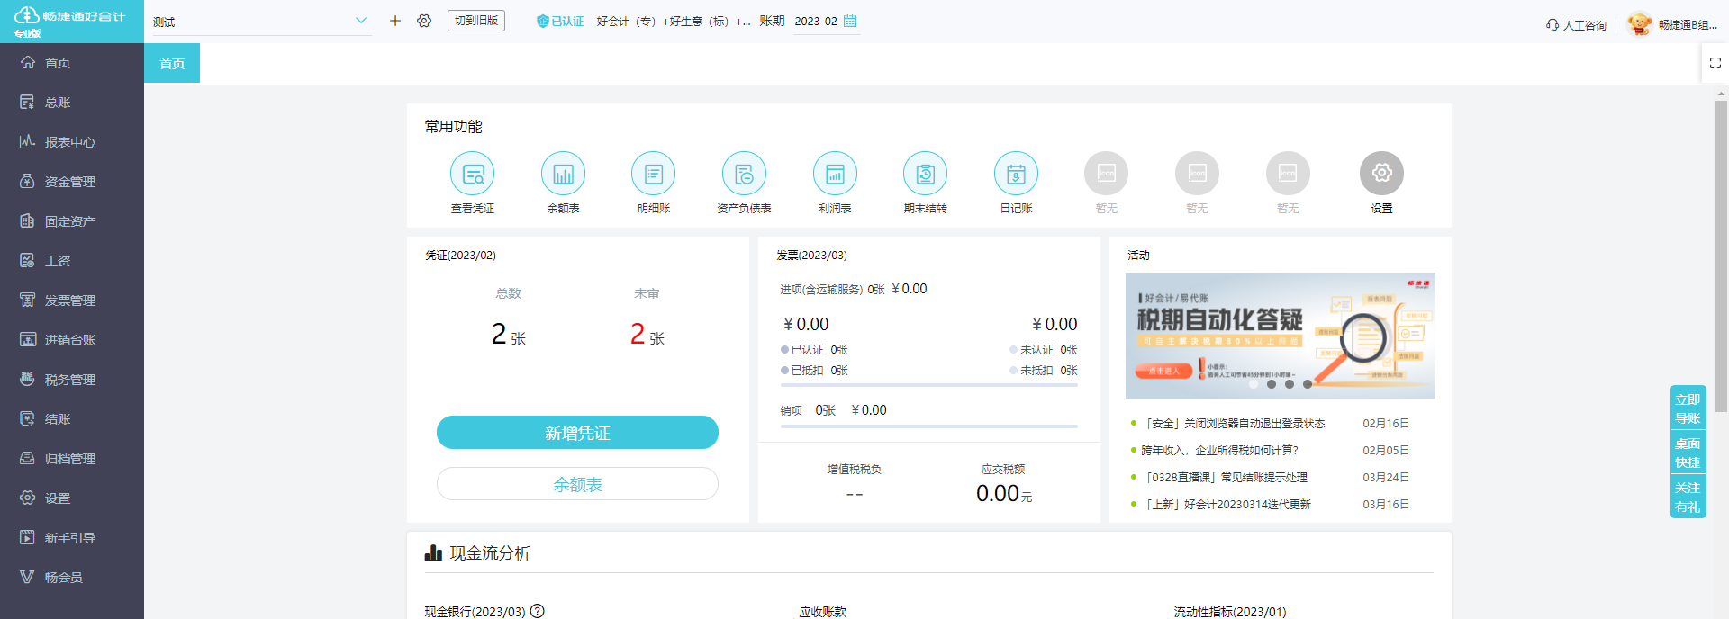
Task: Click the help question mark beside 现金银行(2023/03)
Action: point(538,611)
